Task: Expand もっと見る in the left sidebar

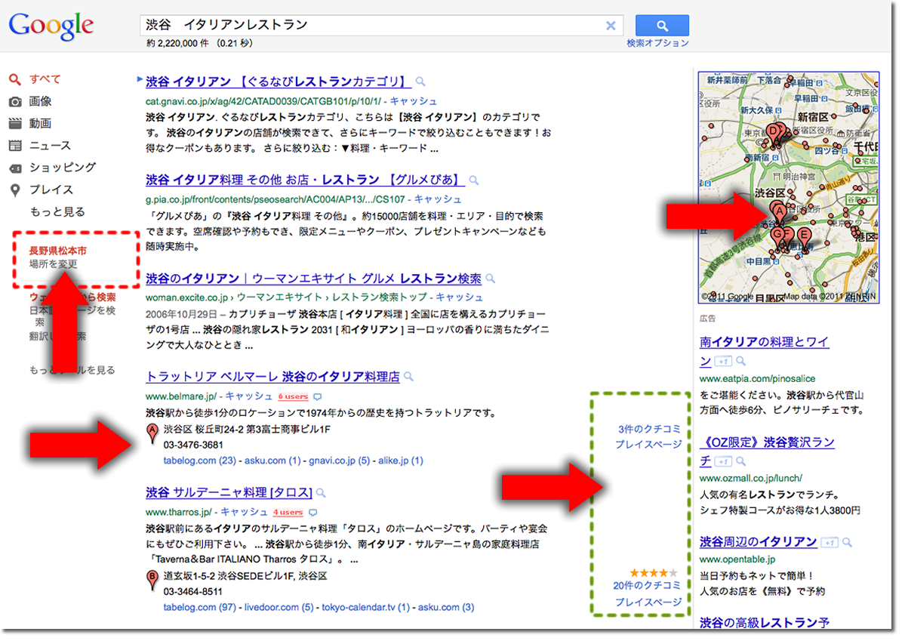Action: (57, 211)
